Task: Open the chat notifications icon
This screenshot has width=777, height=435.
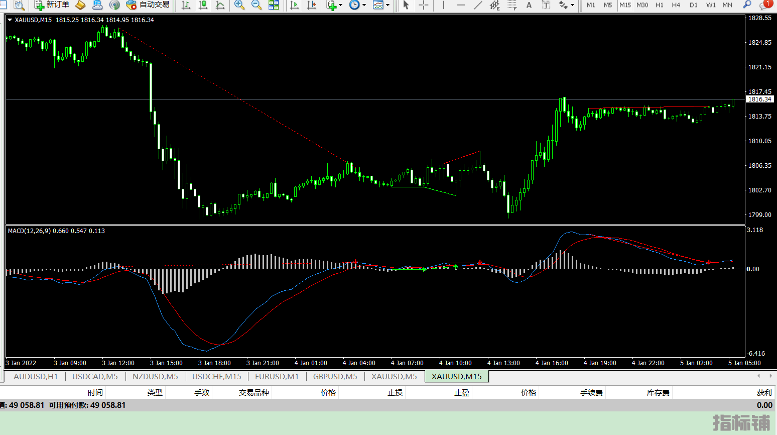Action: click(765, 5)
